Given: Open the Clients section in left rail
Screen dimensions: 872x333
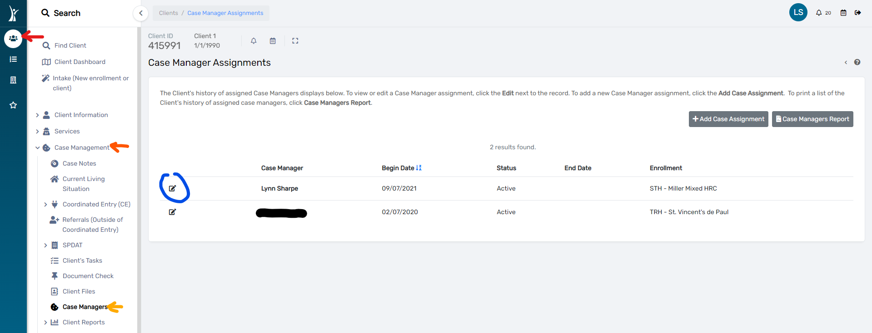Looking at the screenshot, I should (13, 39).
